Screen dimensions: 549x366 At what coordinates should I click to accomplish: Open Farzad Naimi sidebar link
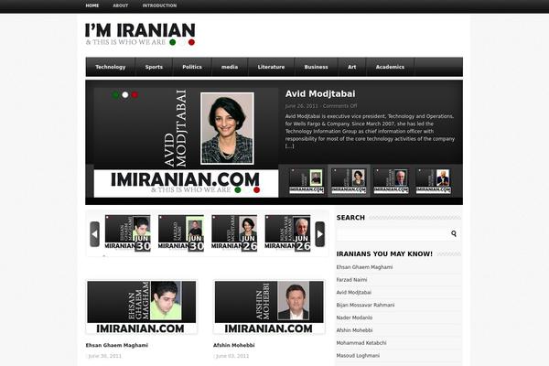(351, 280)
